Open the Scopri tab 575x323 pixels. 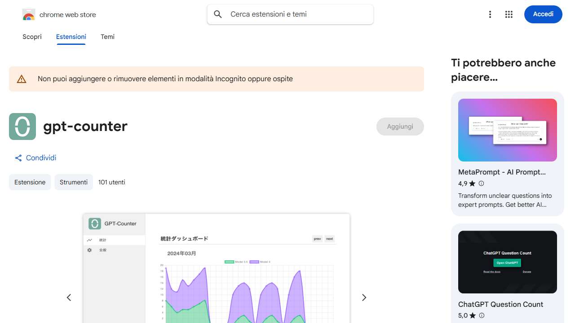[32, 37]
